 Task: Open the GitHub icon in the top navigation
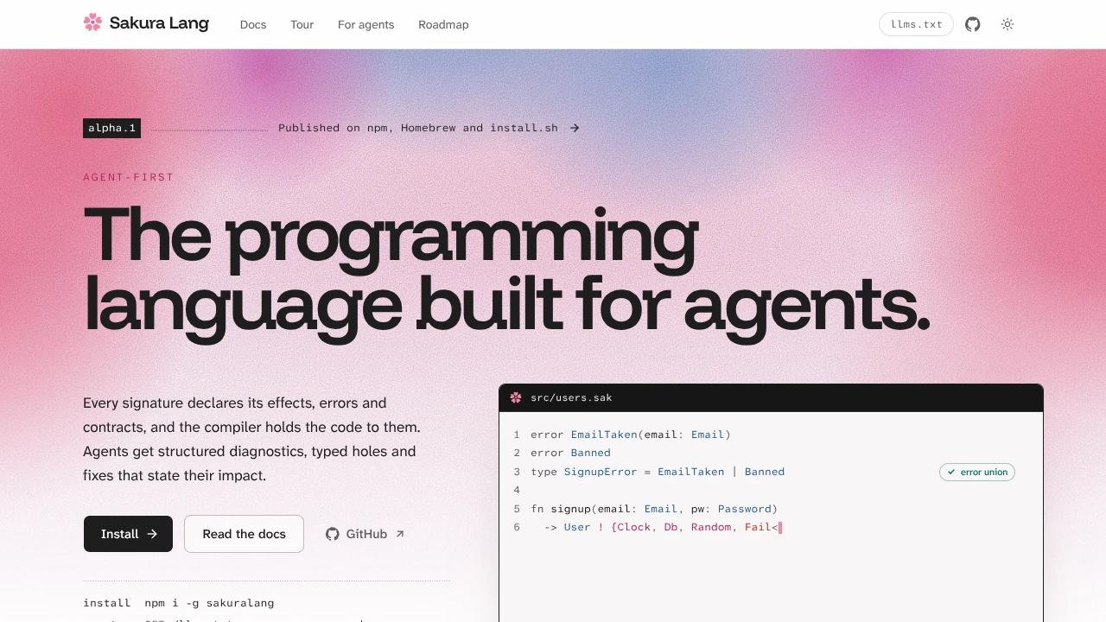[973, 24]
